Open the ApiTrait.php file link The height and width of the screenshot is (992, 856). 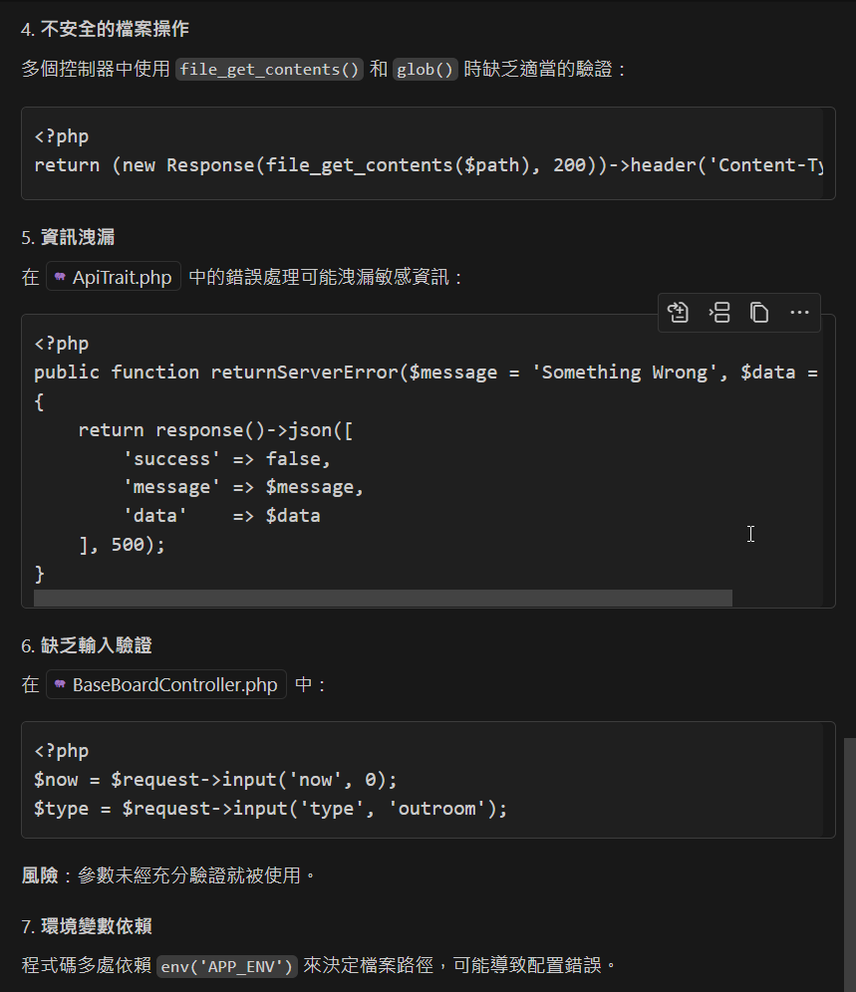(x=114, y=277)
